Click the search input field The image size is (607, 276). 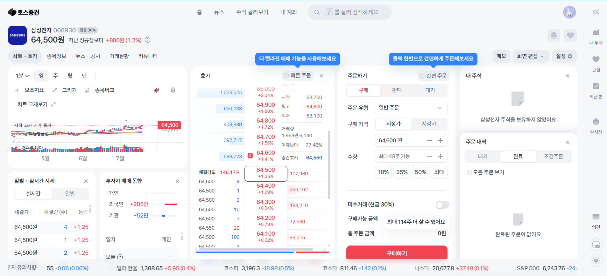tap(349, 12)
